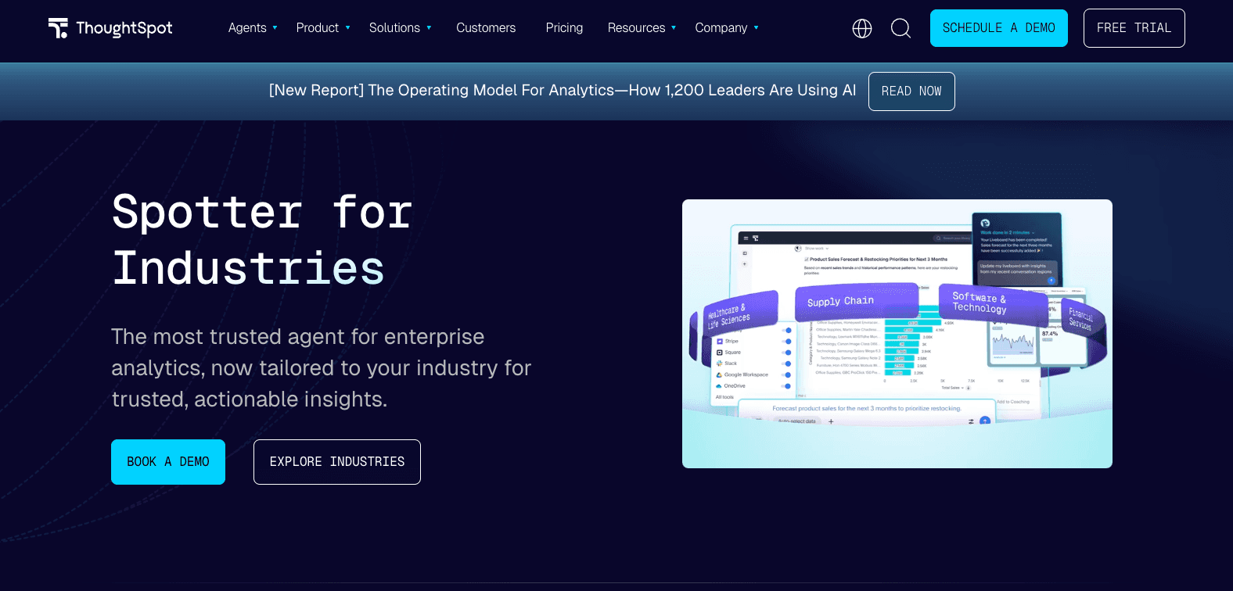Open the Solutions navigation item
This screenshot has height=591, width=1233.
click(394, 28)
